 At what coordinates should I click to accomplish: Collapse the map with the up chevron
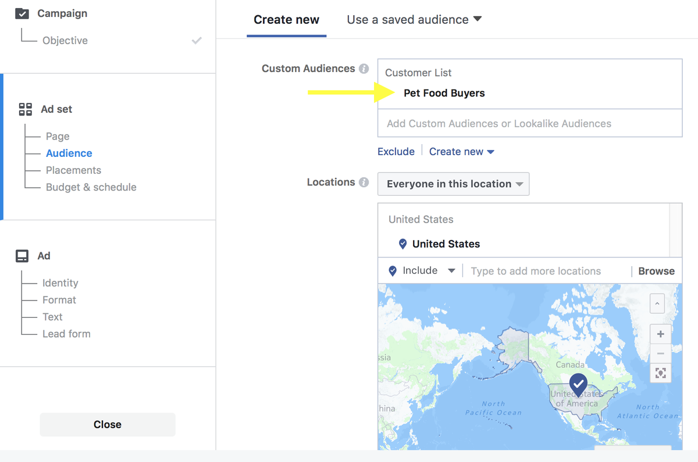(657, 303)
